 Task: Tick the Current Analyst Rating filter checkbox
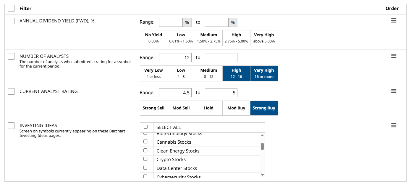pos(11,91)
